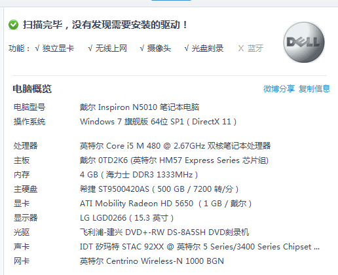Screen dimensions: 338x275
Task: Click the 主板 0TD2K6 entry
Action: [x=174, y=160]
